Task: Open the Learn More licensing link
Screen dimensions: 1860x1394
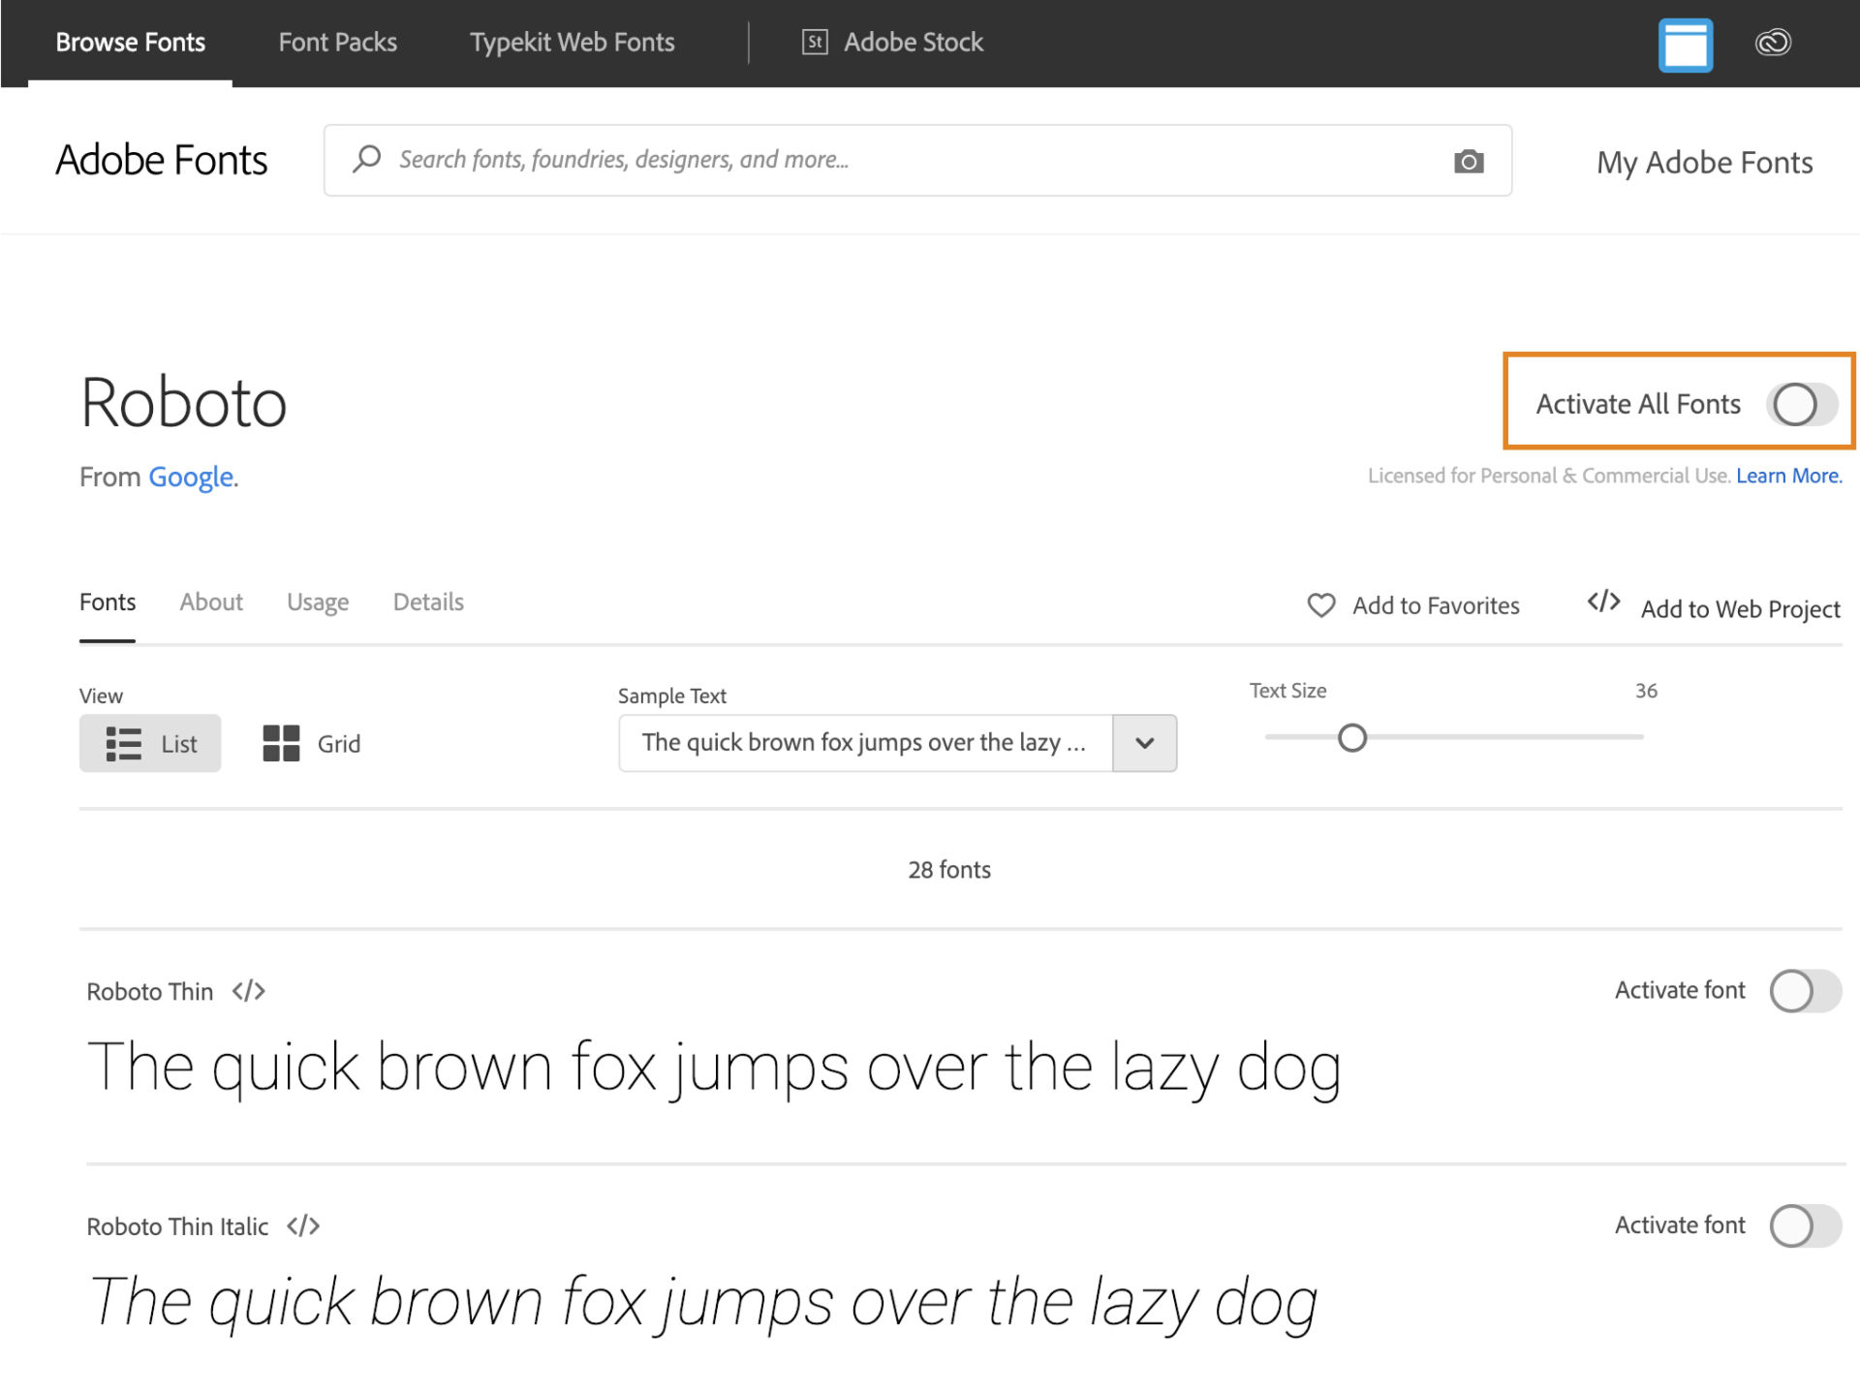Action: tap(1788, 476)
